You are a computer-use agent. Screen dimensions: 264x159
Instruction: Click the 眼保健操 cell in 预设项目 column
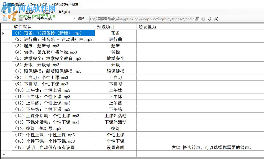116,71
